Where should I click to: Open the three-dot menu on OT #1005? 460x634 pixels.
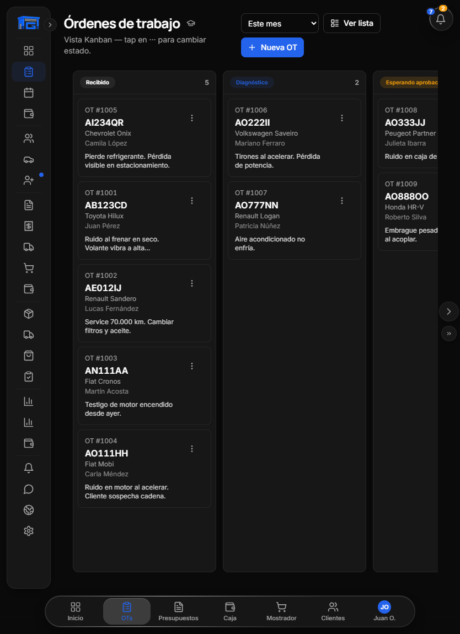(x=192, y=117)
